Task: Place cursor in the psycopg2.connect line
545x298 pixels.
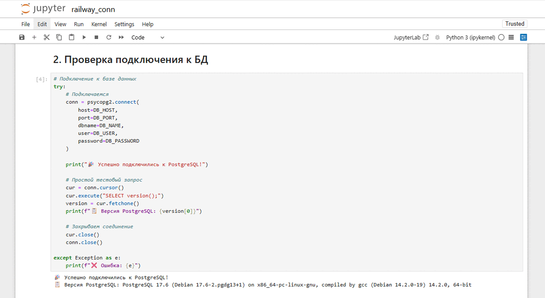Action: point(102,102)
